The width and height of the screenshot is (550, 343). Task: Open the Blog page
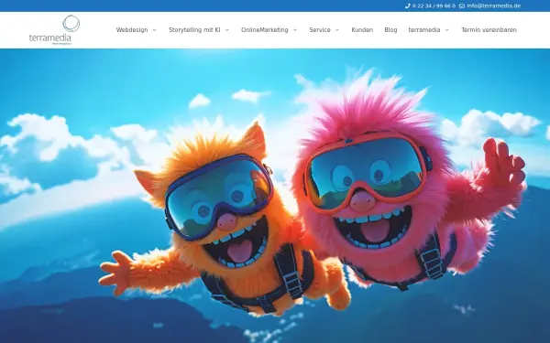(390, 30)
